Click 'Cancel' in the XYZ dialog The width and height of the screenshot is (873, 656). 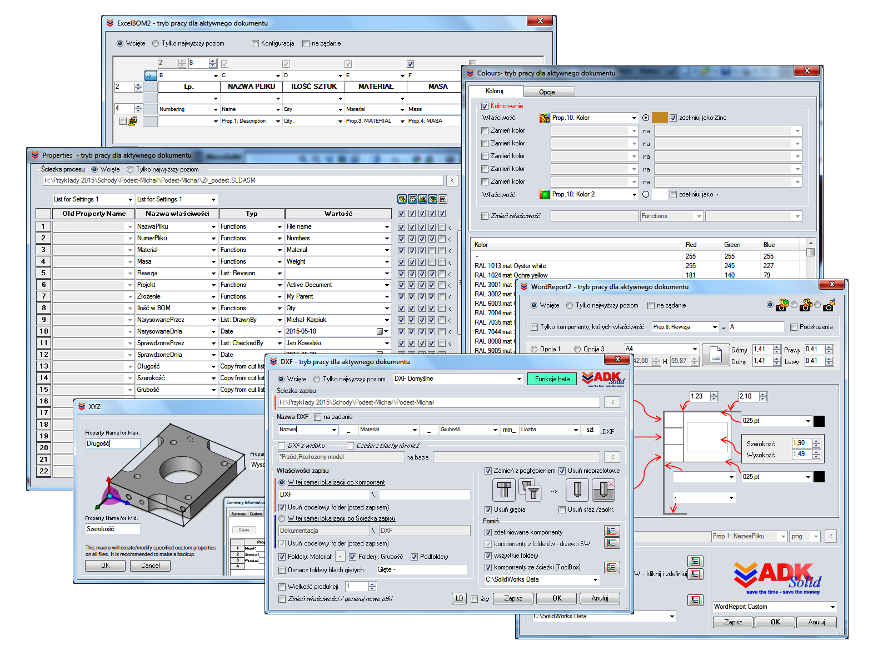coord(150,566)
